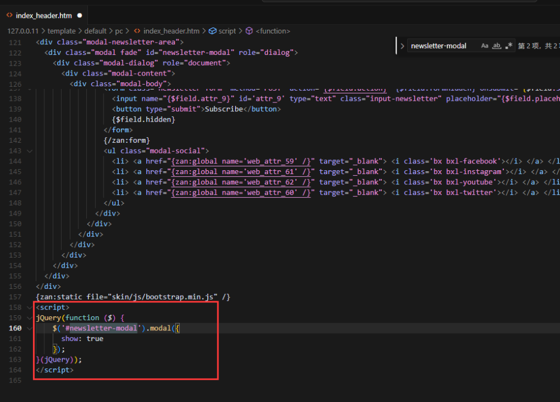Open the pc breadcrumb folder
Screen dimensions: 560x402
pos(119,31)
